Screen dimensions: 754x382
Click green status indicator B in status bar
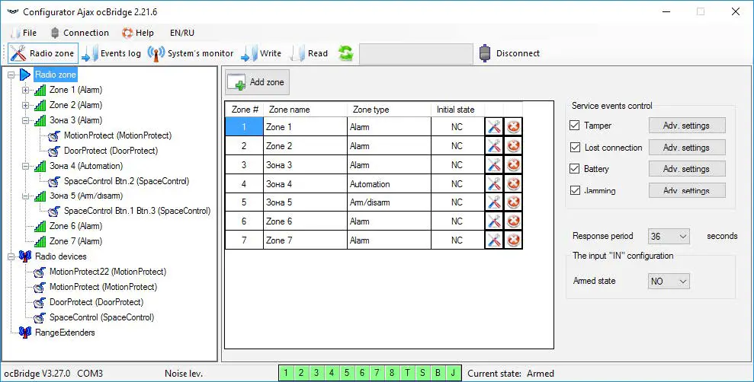coord(438,373)
